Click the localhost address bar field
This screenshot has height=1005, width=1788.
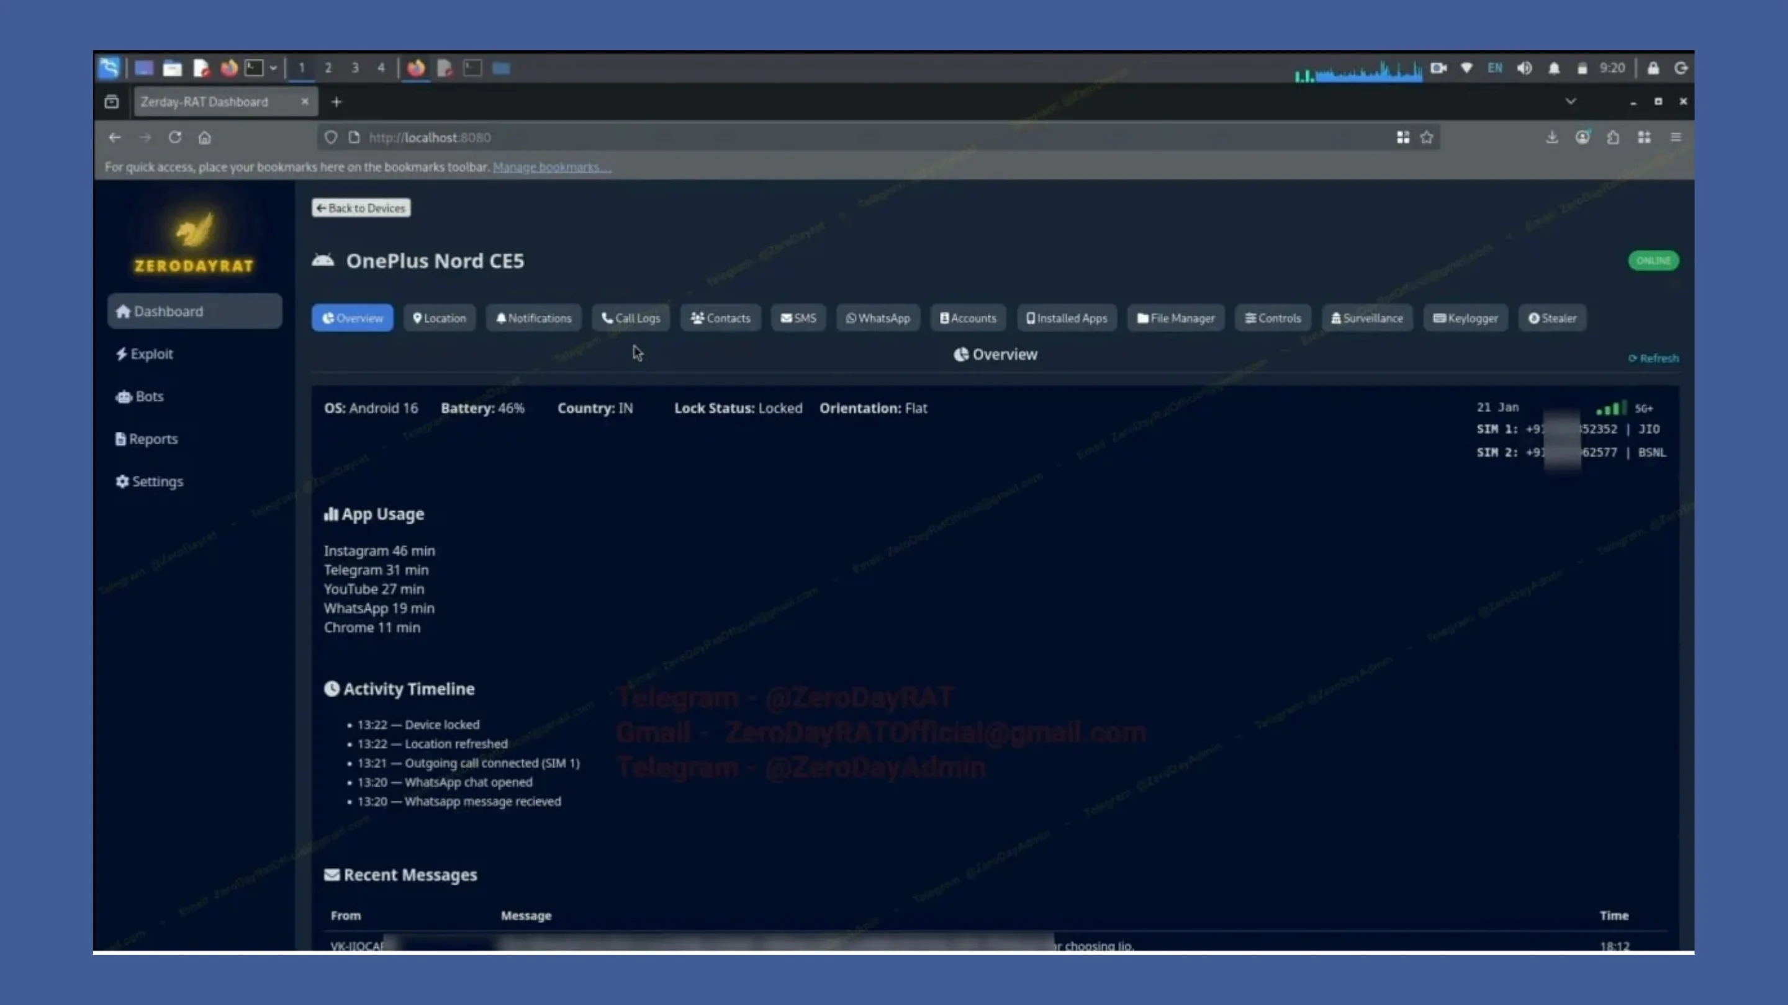(430, 137)
